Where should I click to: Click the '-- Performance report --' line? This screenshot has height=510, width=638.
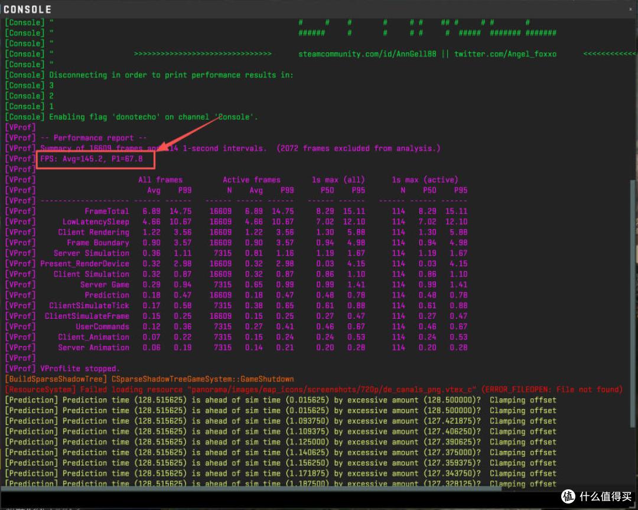(x=93, y=138)
